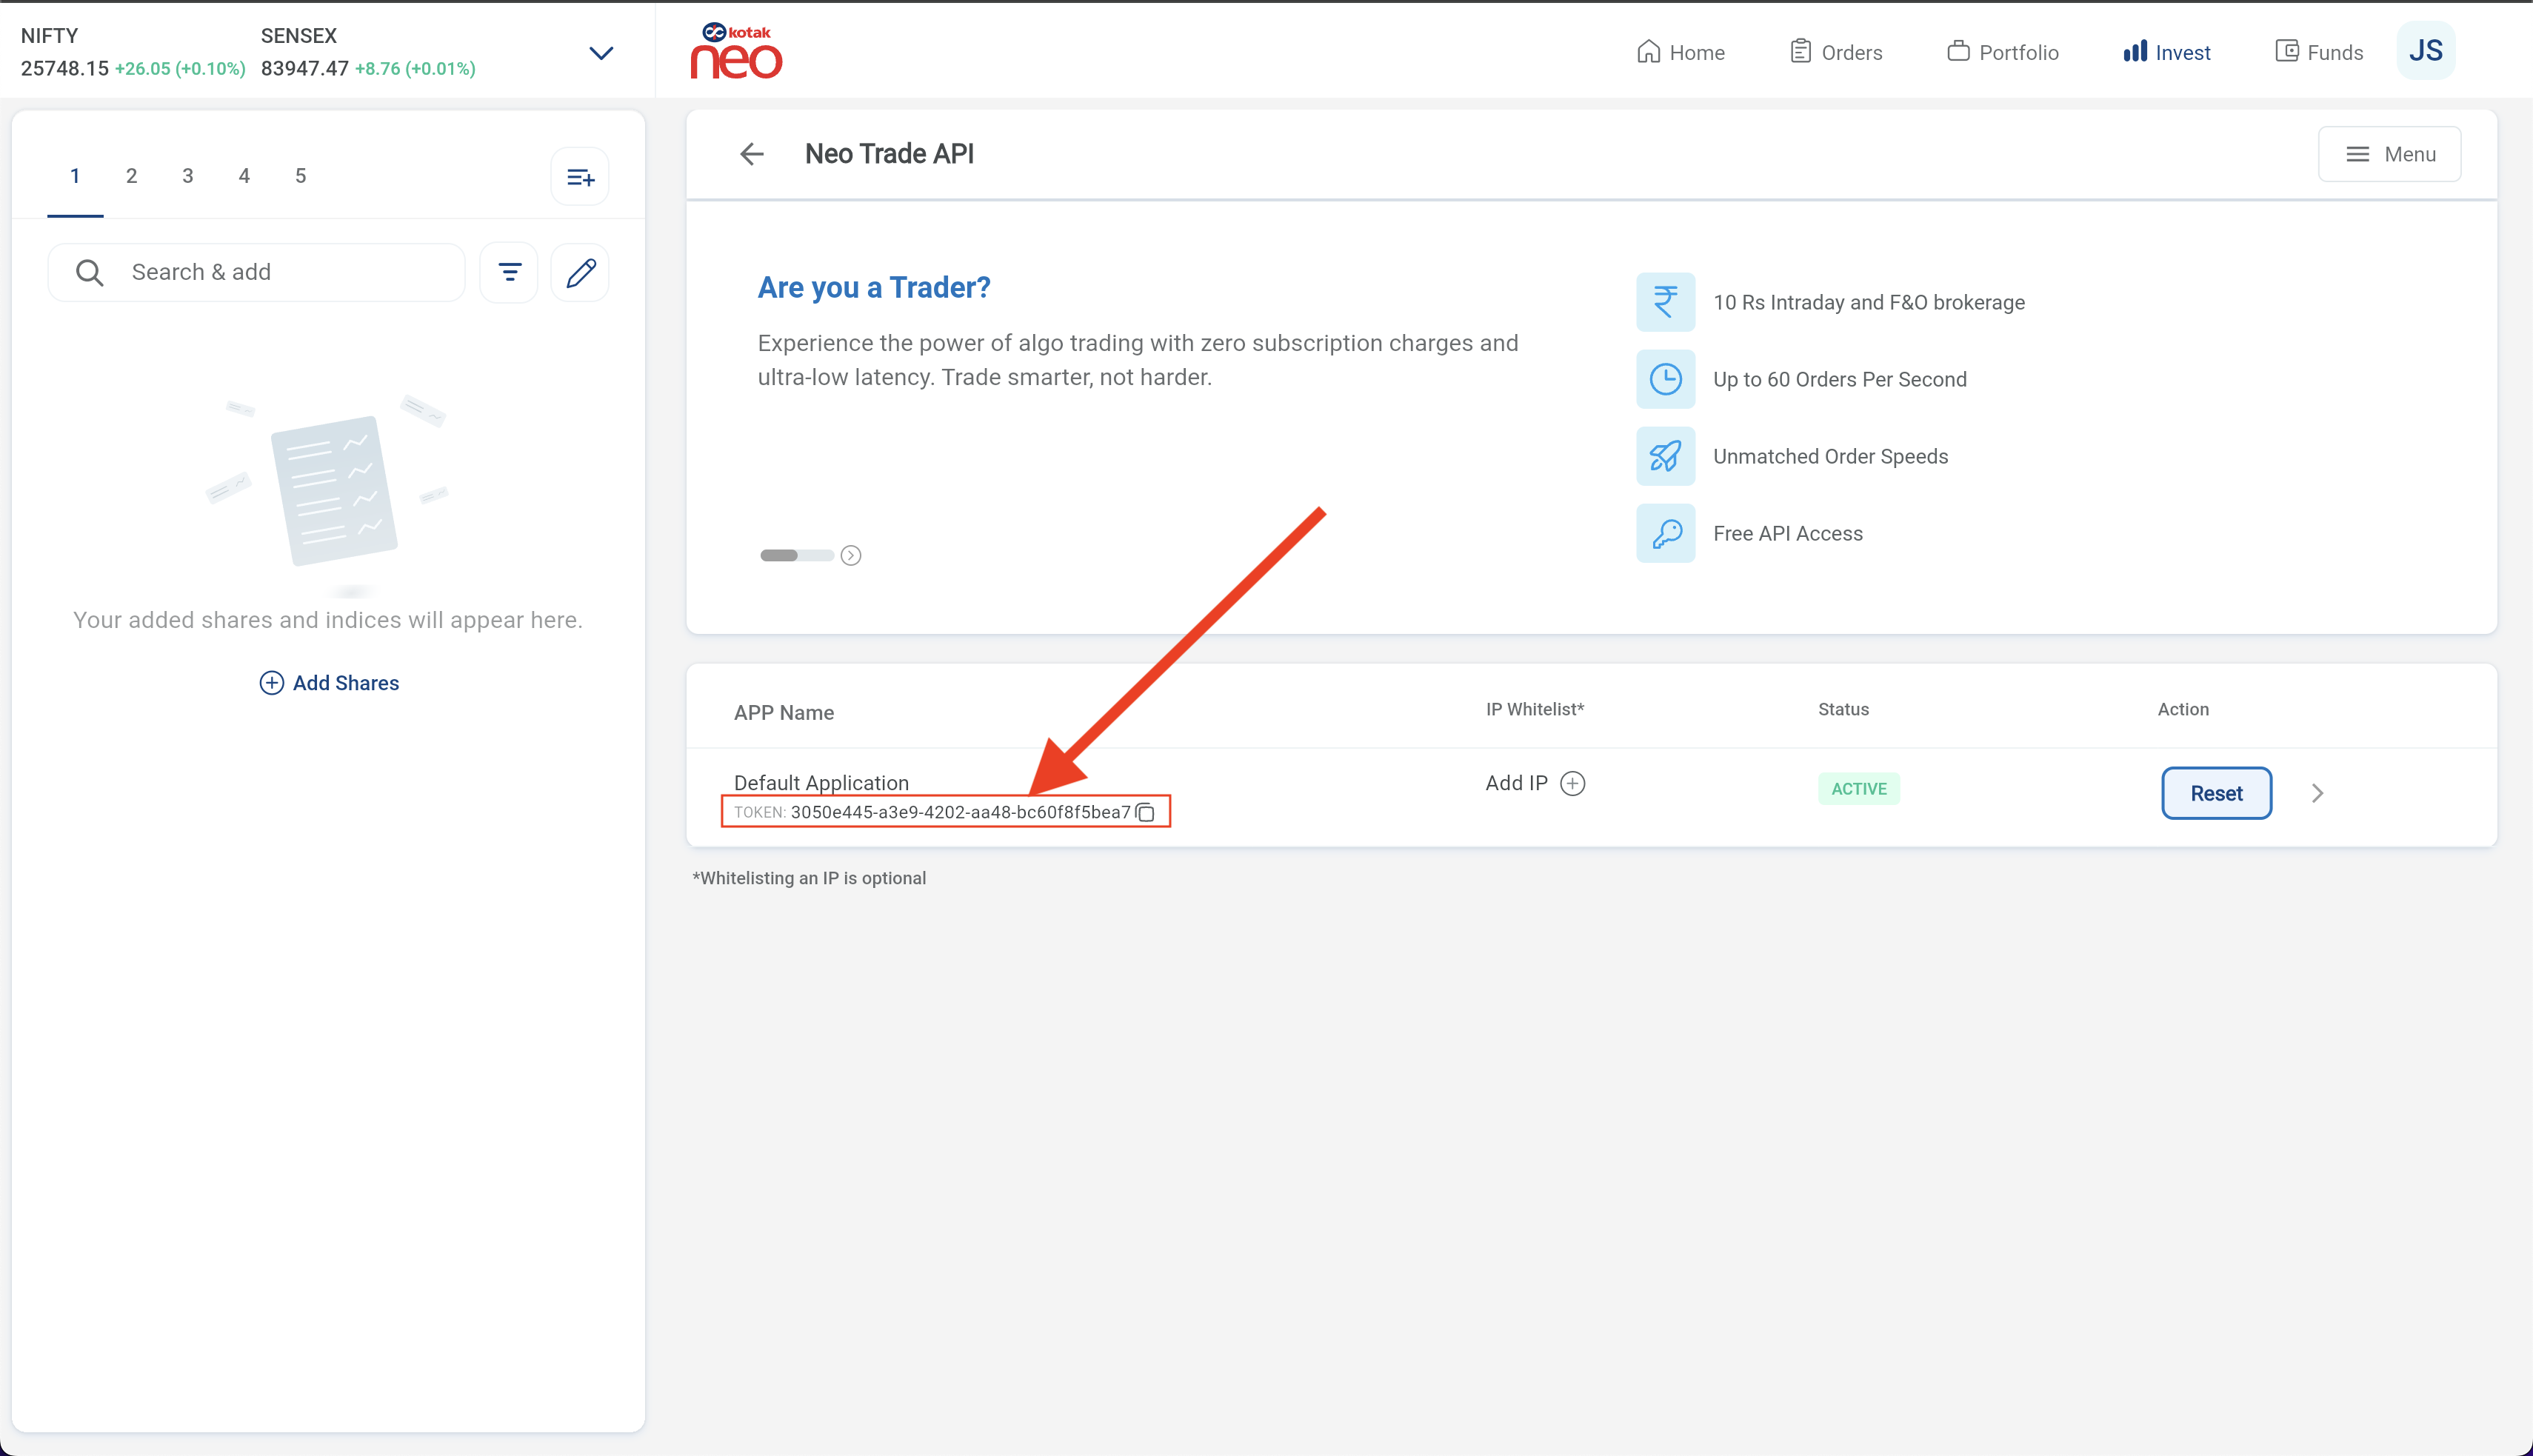Viewport: 2533px width, 1456px height.
Task: Click the magnifier icon in search box
Action: [90, 272]
